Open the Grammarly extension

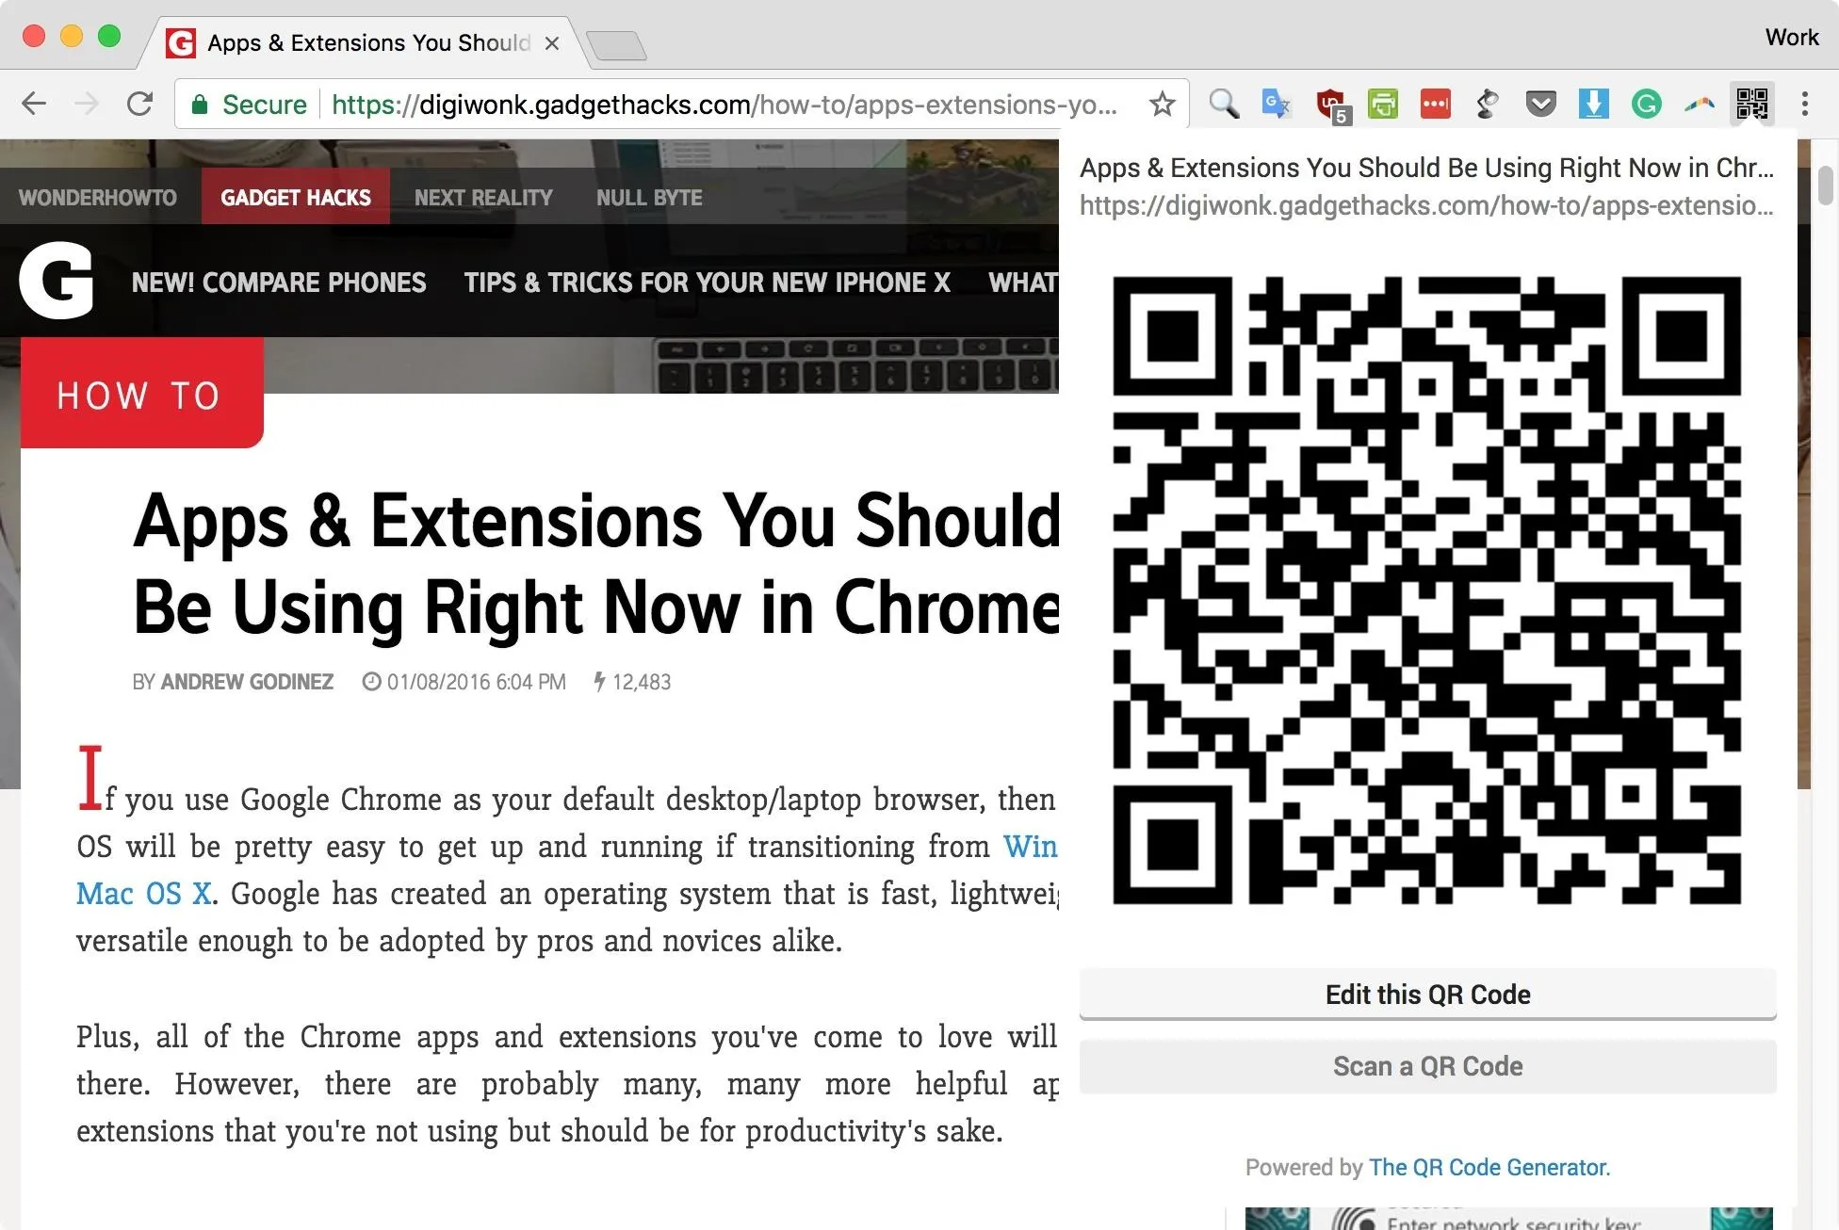click(x=1647, y=104)
